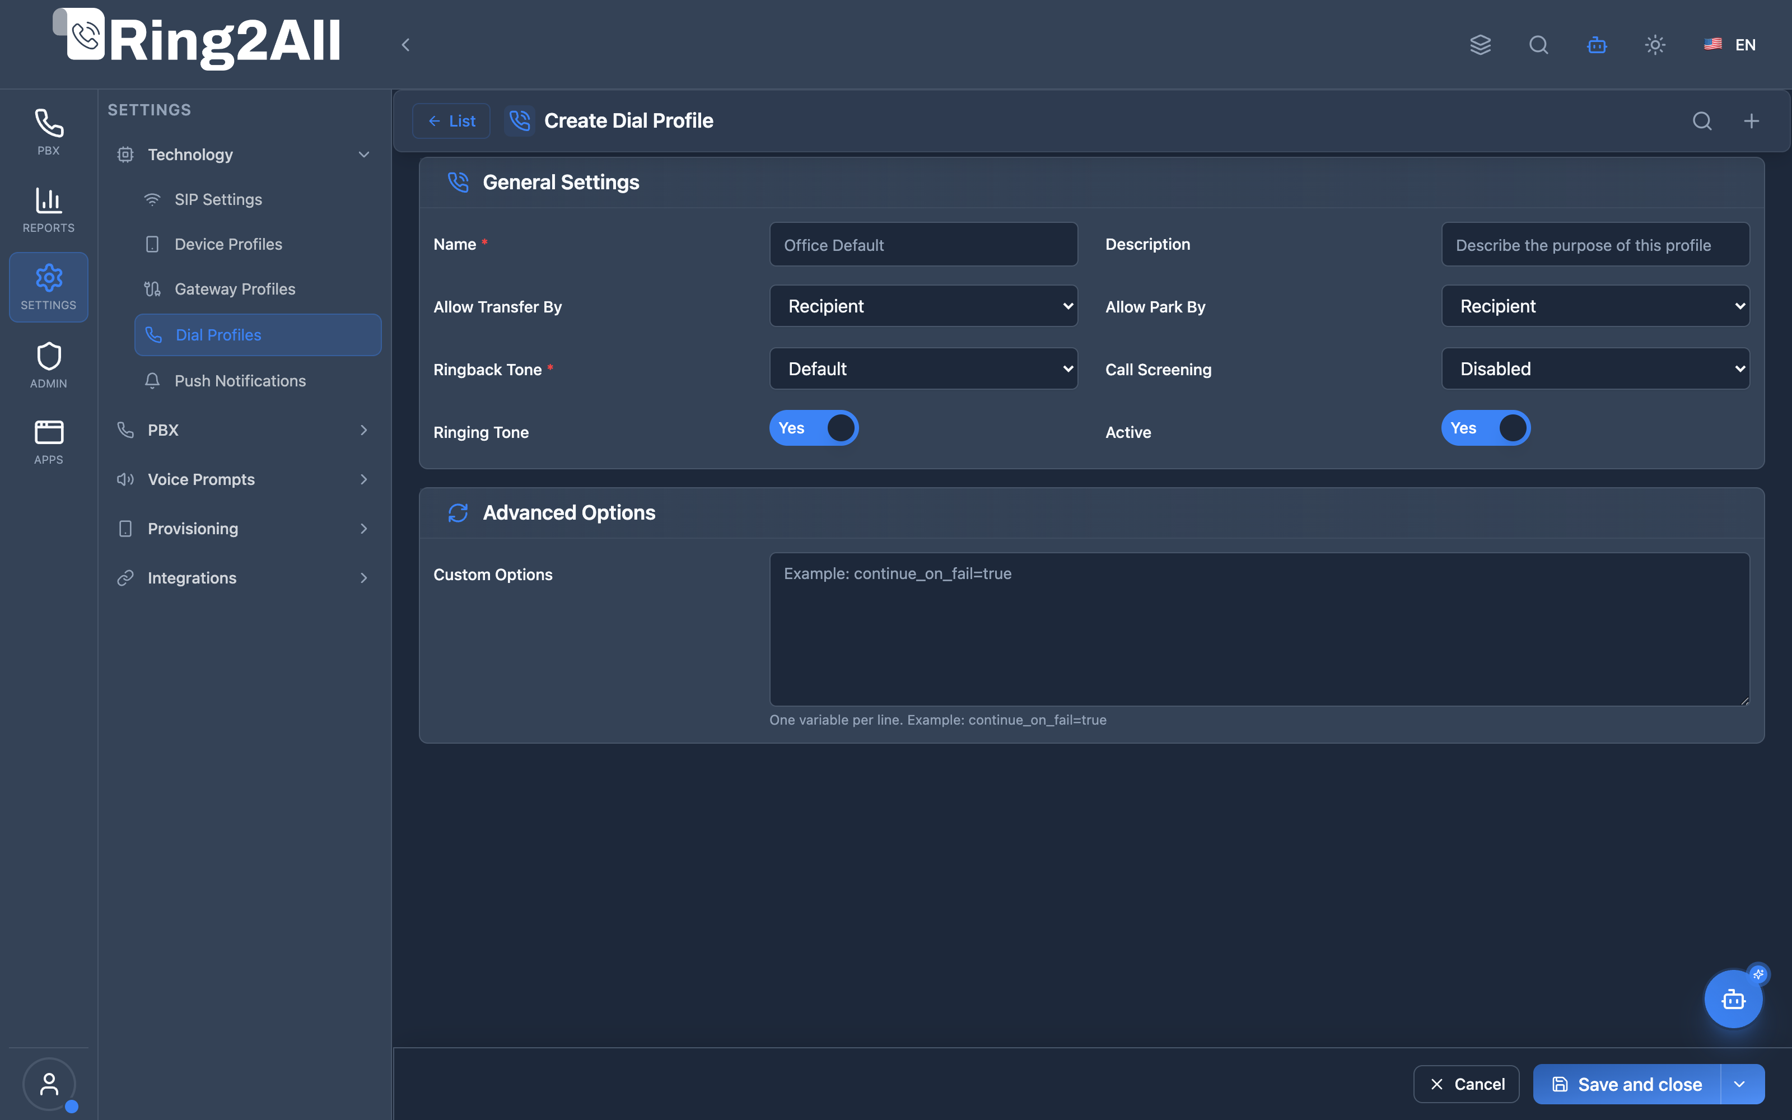
Task: Click the header search magnifier icon
Action: (x=1539, y=44)
